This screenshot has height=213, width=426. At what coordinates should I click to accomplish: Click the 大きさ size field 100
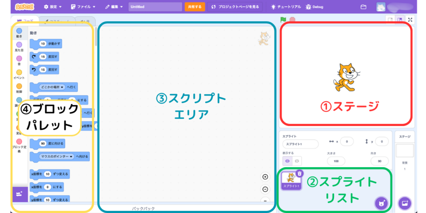(x=336, y=161)
